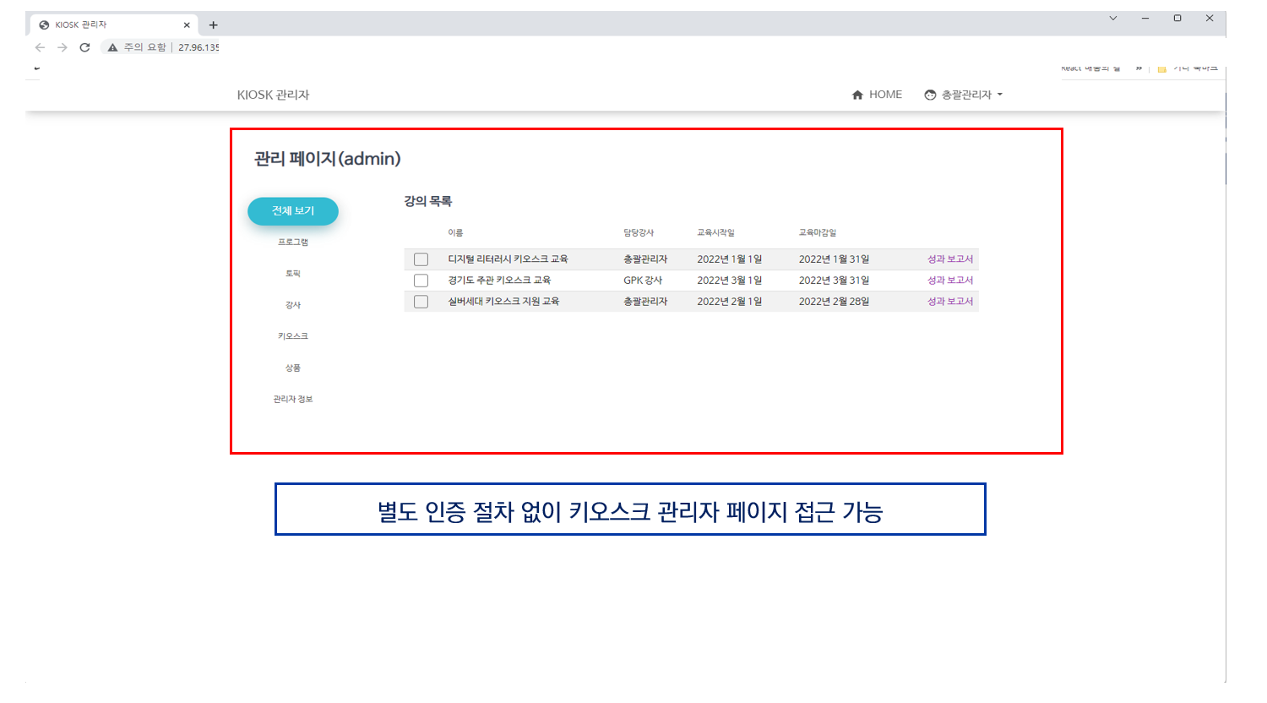
Task: Click the 교육시작일 column header
Action: pos(715,233)
